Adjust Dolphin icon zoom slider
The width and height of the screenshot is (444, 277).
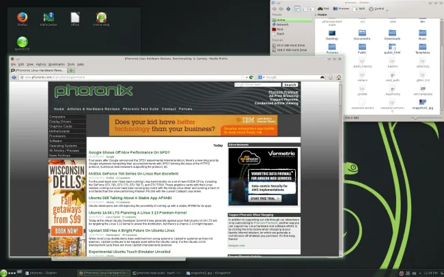[x=416, y=118]
